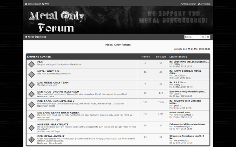236x147 pixels.
Task: View Duke's profile in last post column
Action: point(176,94)
